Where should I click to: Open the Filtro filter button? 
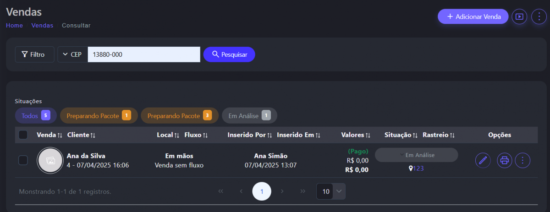pos(34,54)
